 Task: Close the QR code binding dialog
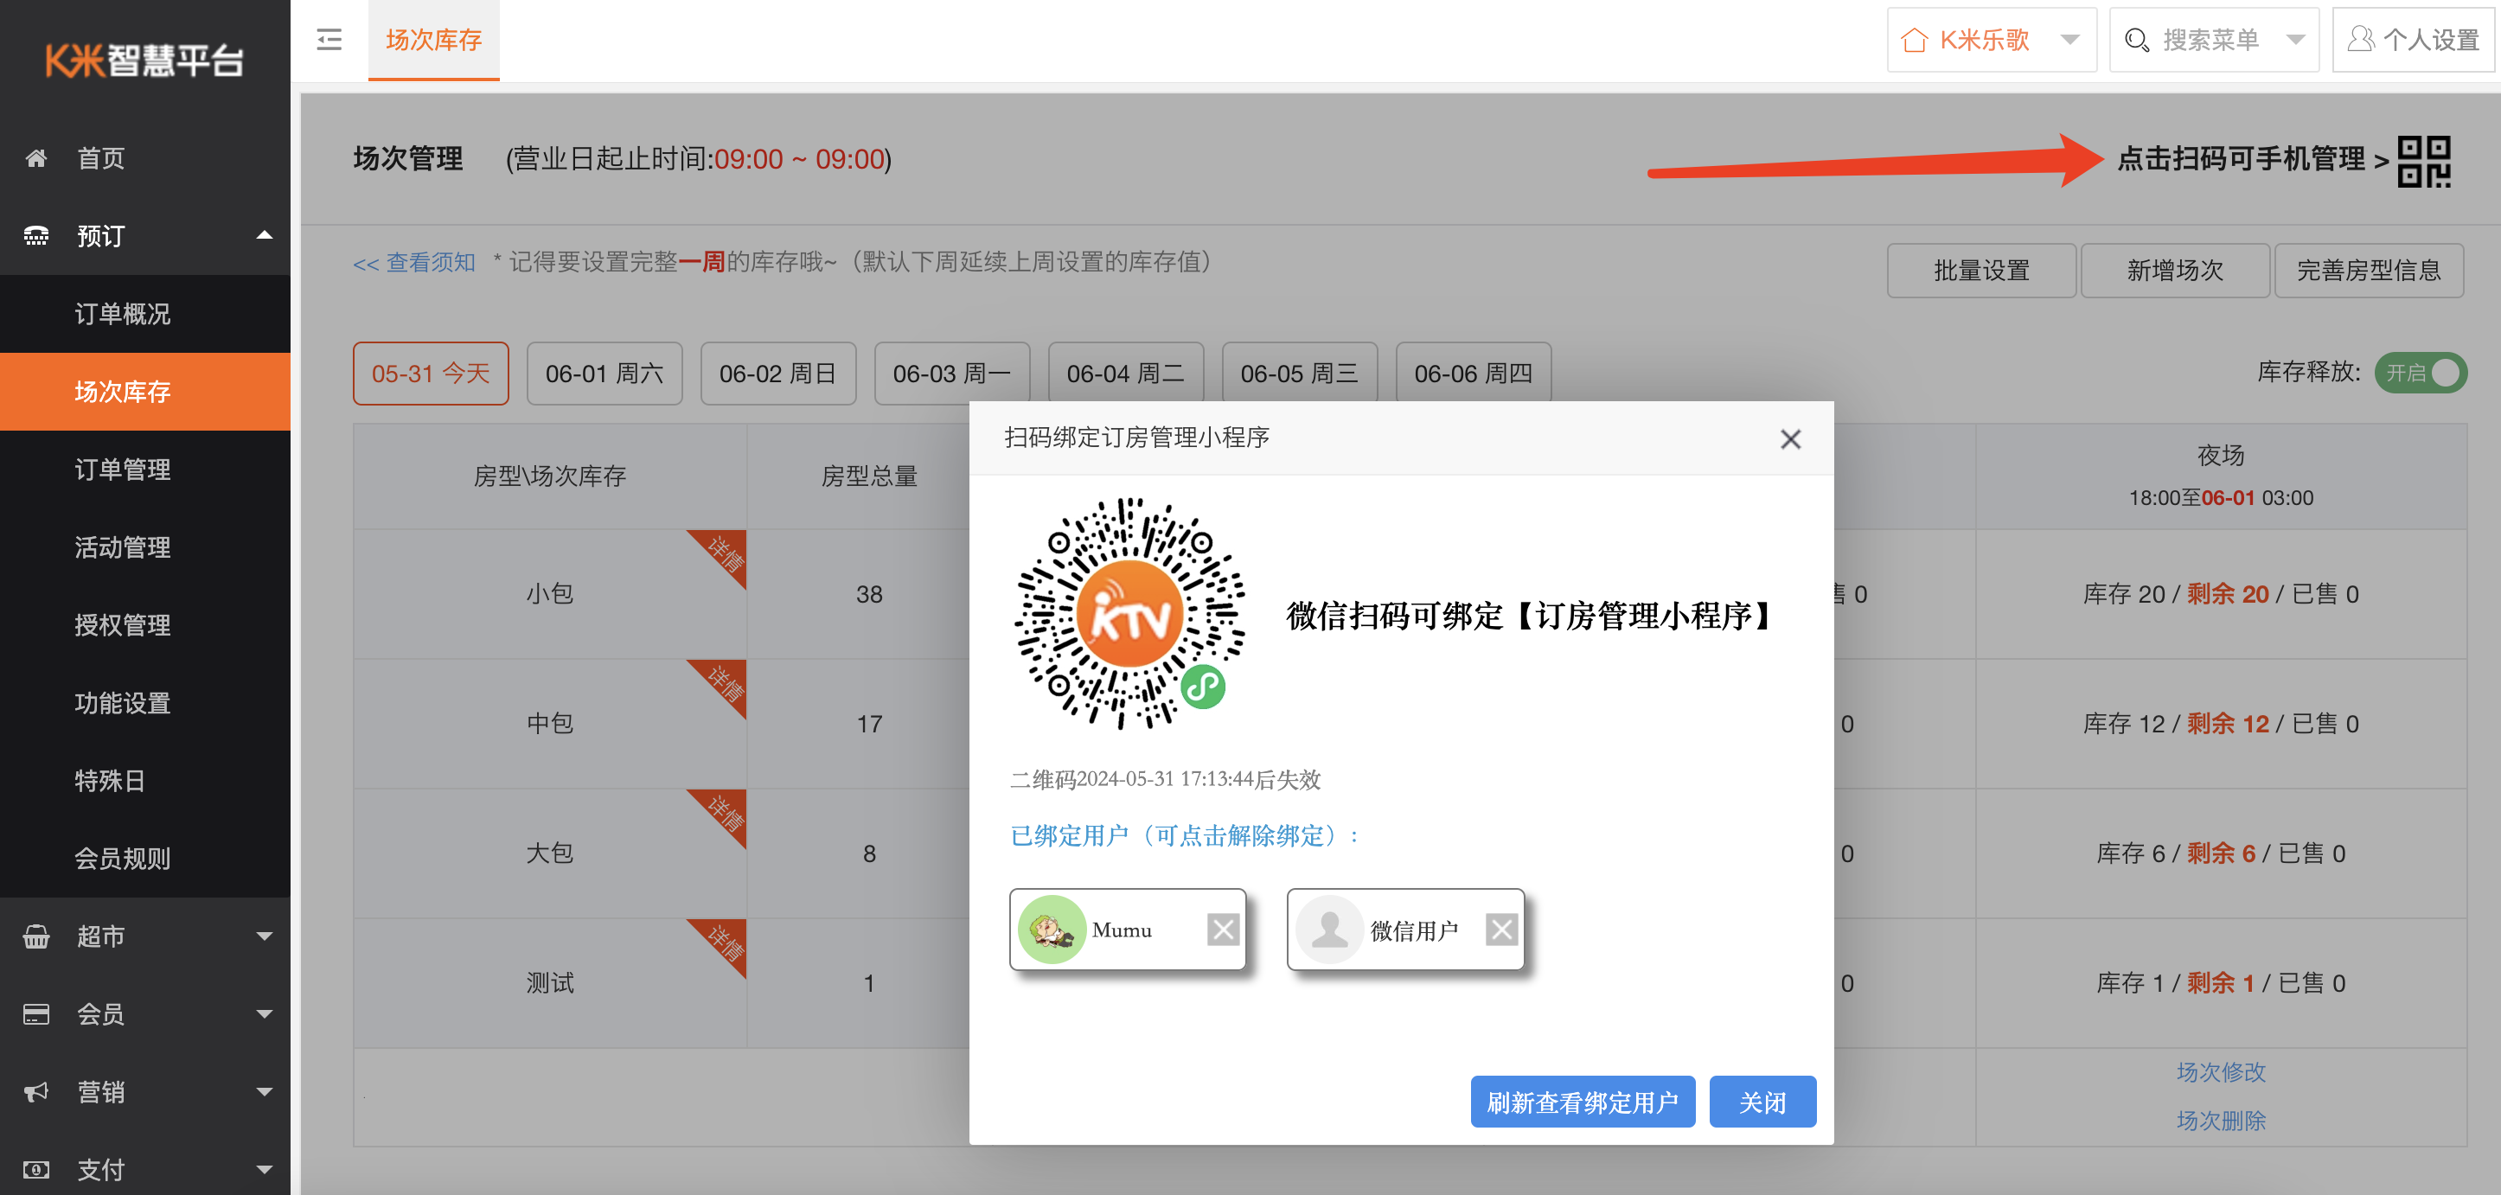pyautogui.click(x=1790, y=438)
